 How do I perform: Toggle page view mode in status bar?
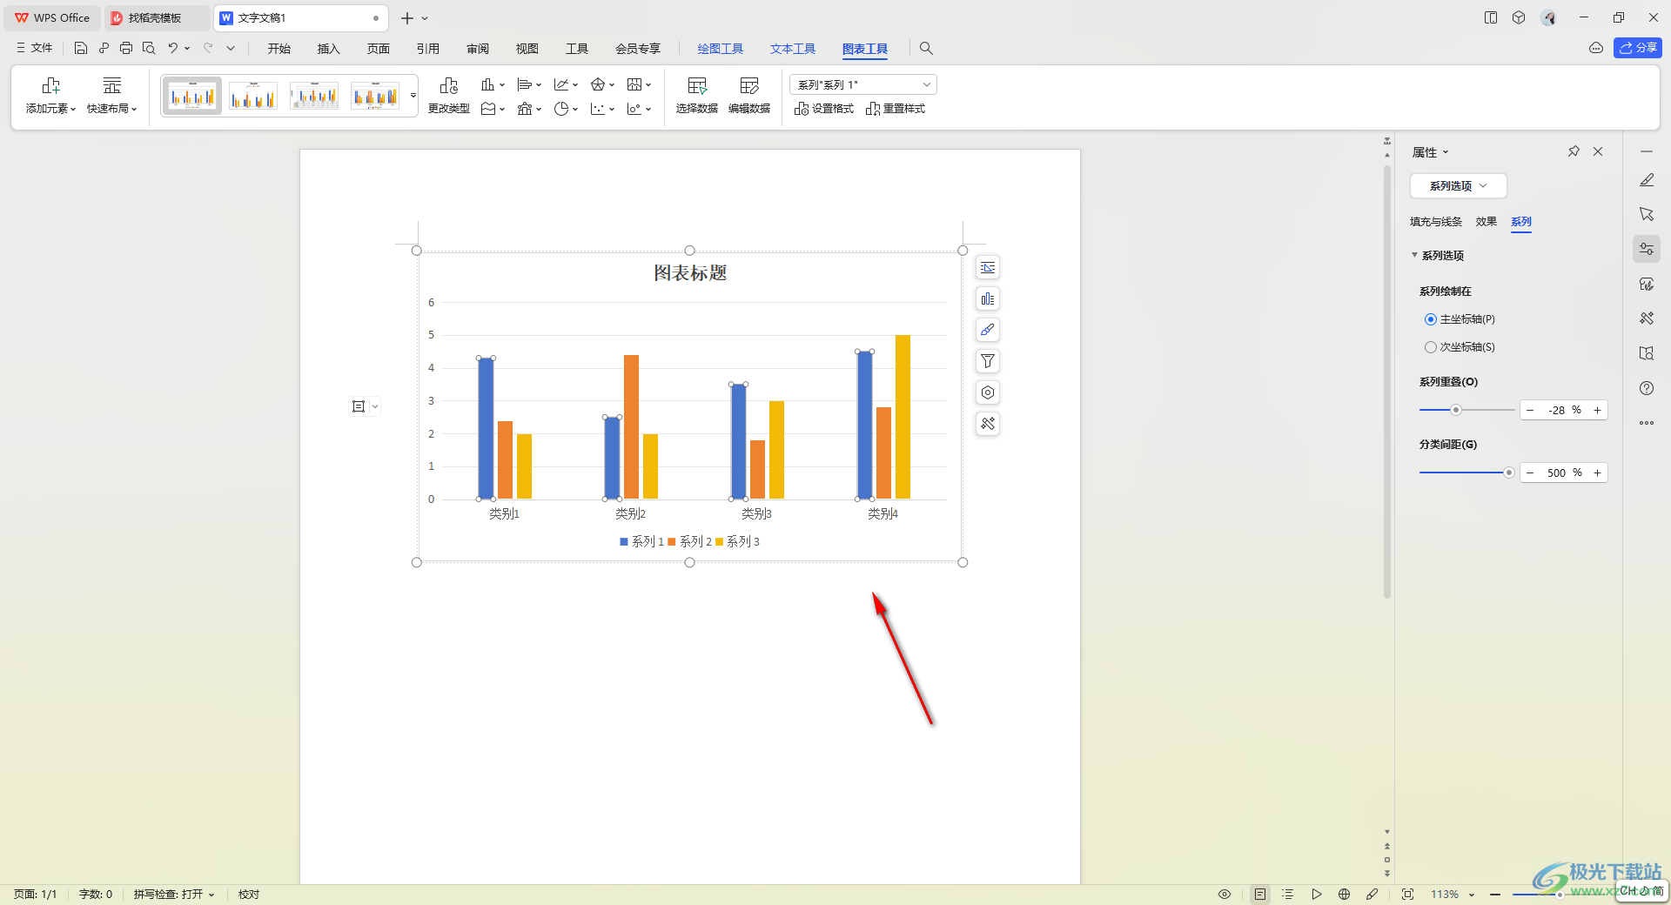tap(1260, 895)
